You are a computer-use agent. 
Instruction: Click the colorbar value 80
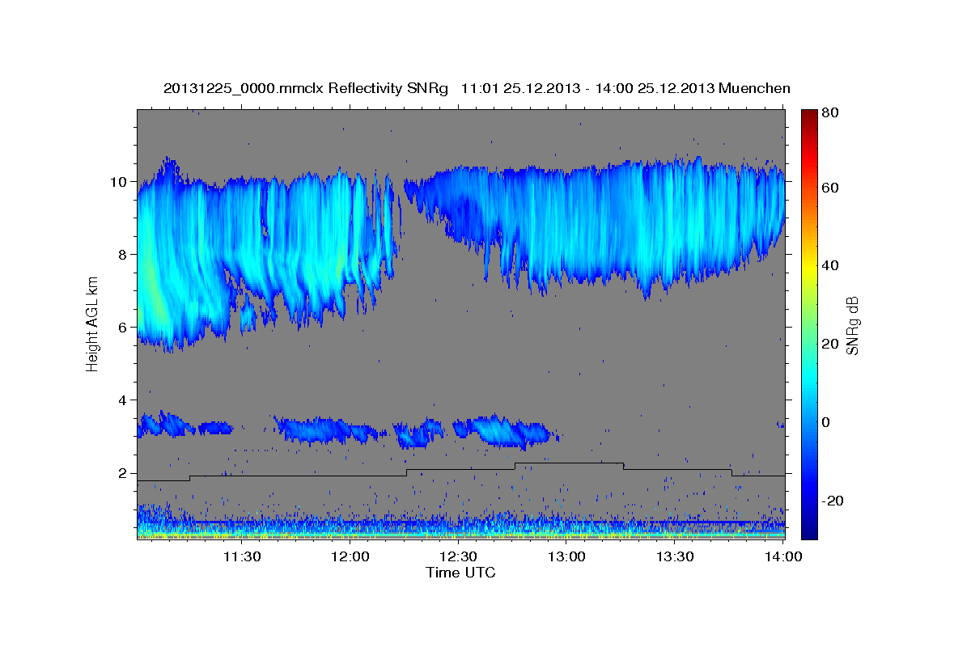tap(832, 112)
